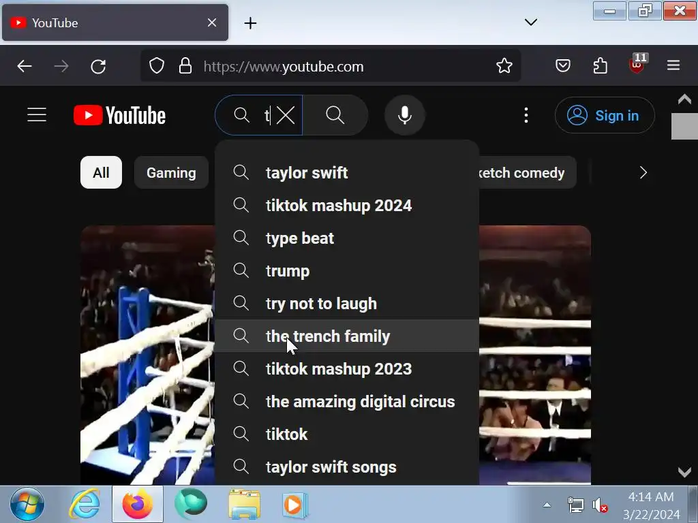Open YouTube settings three-dot menu
This screenshot has width=698, height=523.
[526, 115]
